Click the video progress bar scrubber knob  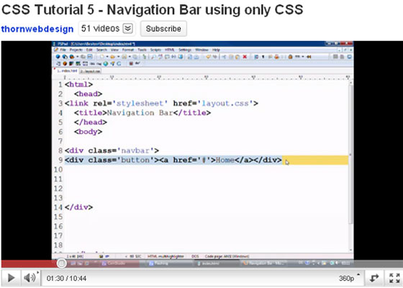coord(61,263)
